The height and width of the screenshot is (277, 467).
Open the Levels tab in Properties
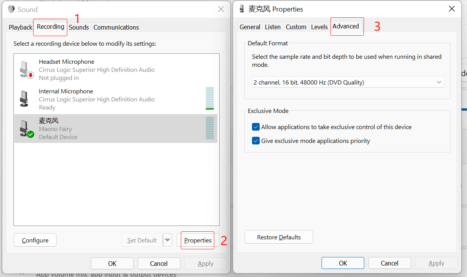point(319,27)
